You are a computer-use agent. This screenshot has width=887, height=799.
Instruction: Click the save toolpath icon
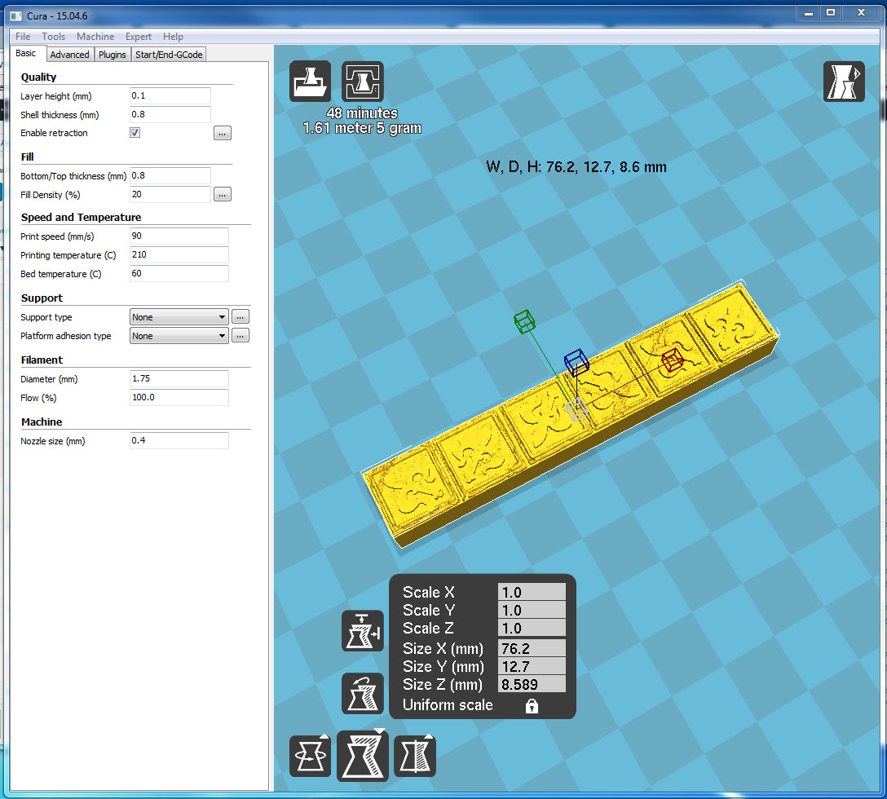click(363, 82)
